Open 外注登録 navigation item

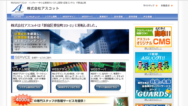click(147, 17)
